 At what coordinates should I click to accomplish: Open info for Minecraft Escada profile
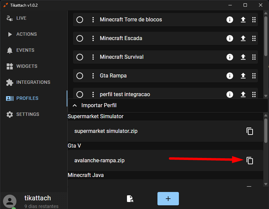pos(230,38)
